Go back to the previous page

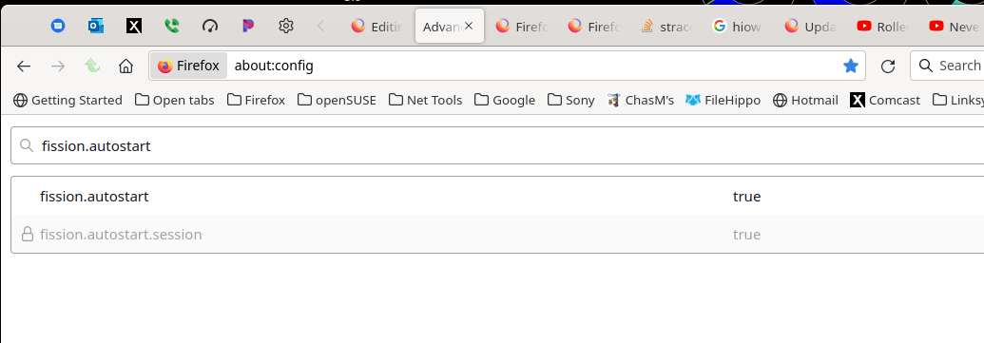click(x=24, y=66)
